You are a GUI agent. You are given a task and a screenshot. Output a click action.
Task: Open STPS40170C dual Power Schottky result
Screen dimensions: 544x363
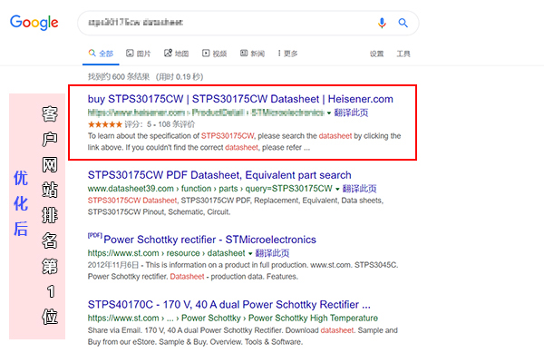click(229, 304)
